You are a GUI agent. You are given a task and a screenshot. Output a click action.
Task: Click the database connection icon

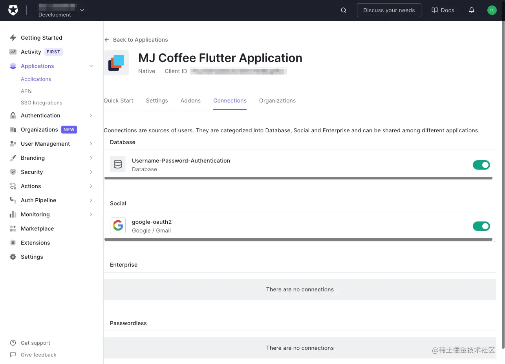pyautogui.click(x=118, y=164)
